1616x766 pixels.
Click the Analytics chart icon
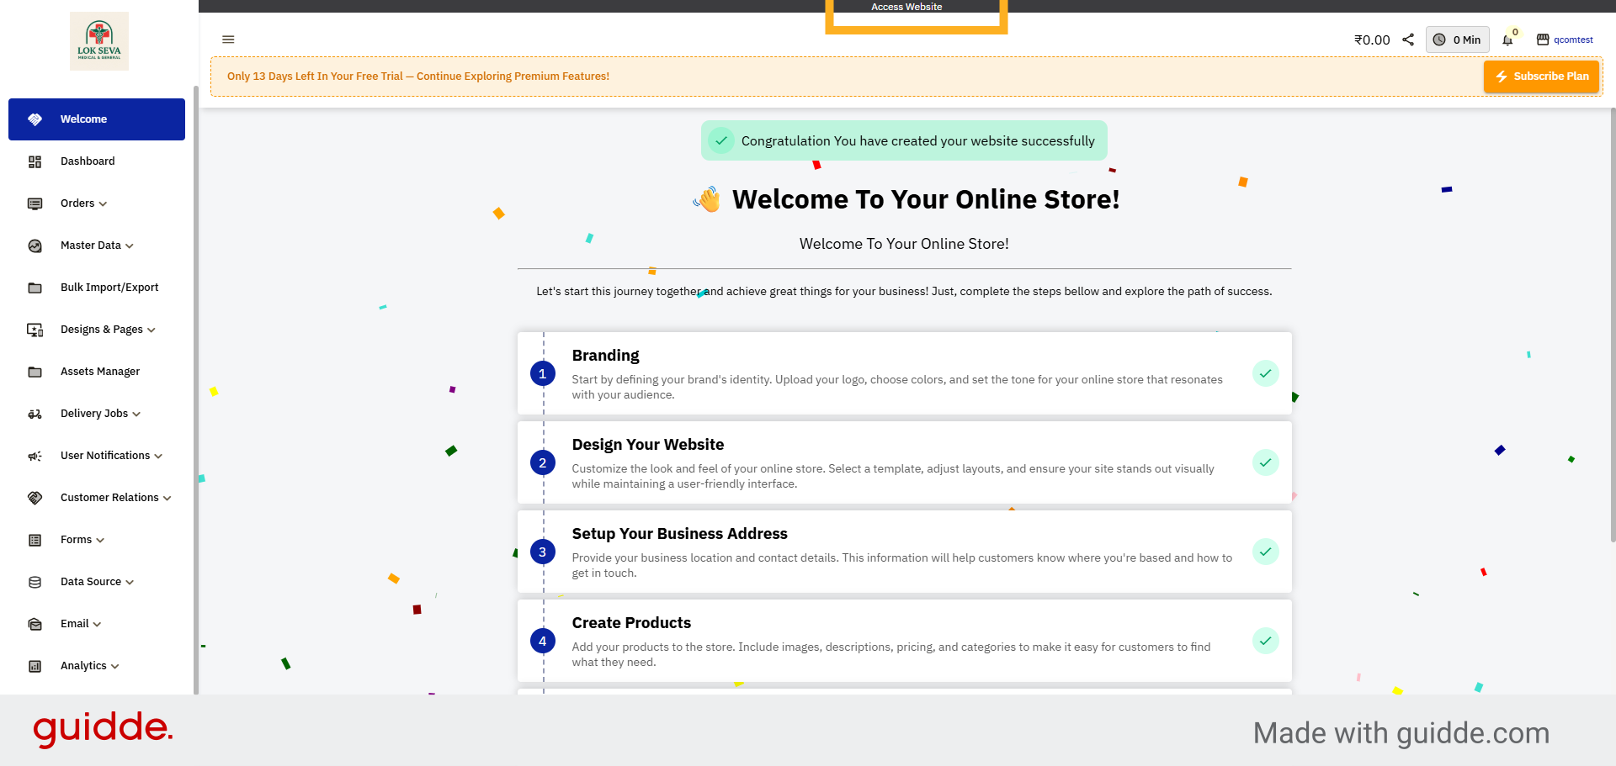click(35, 666)
